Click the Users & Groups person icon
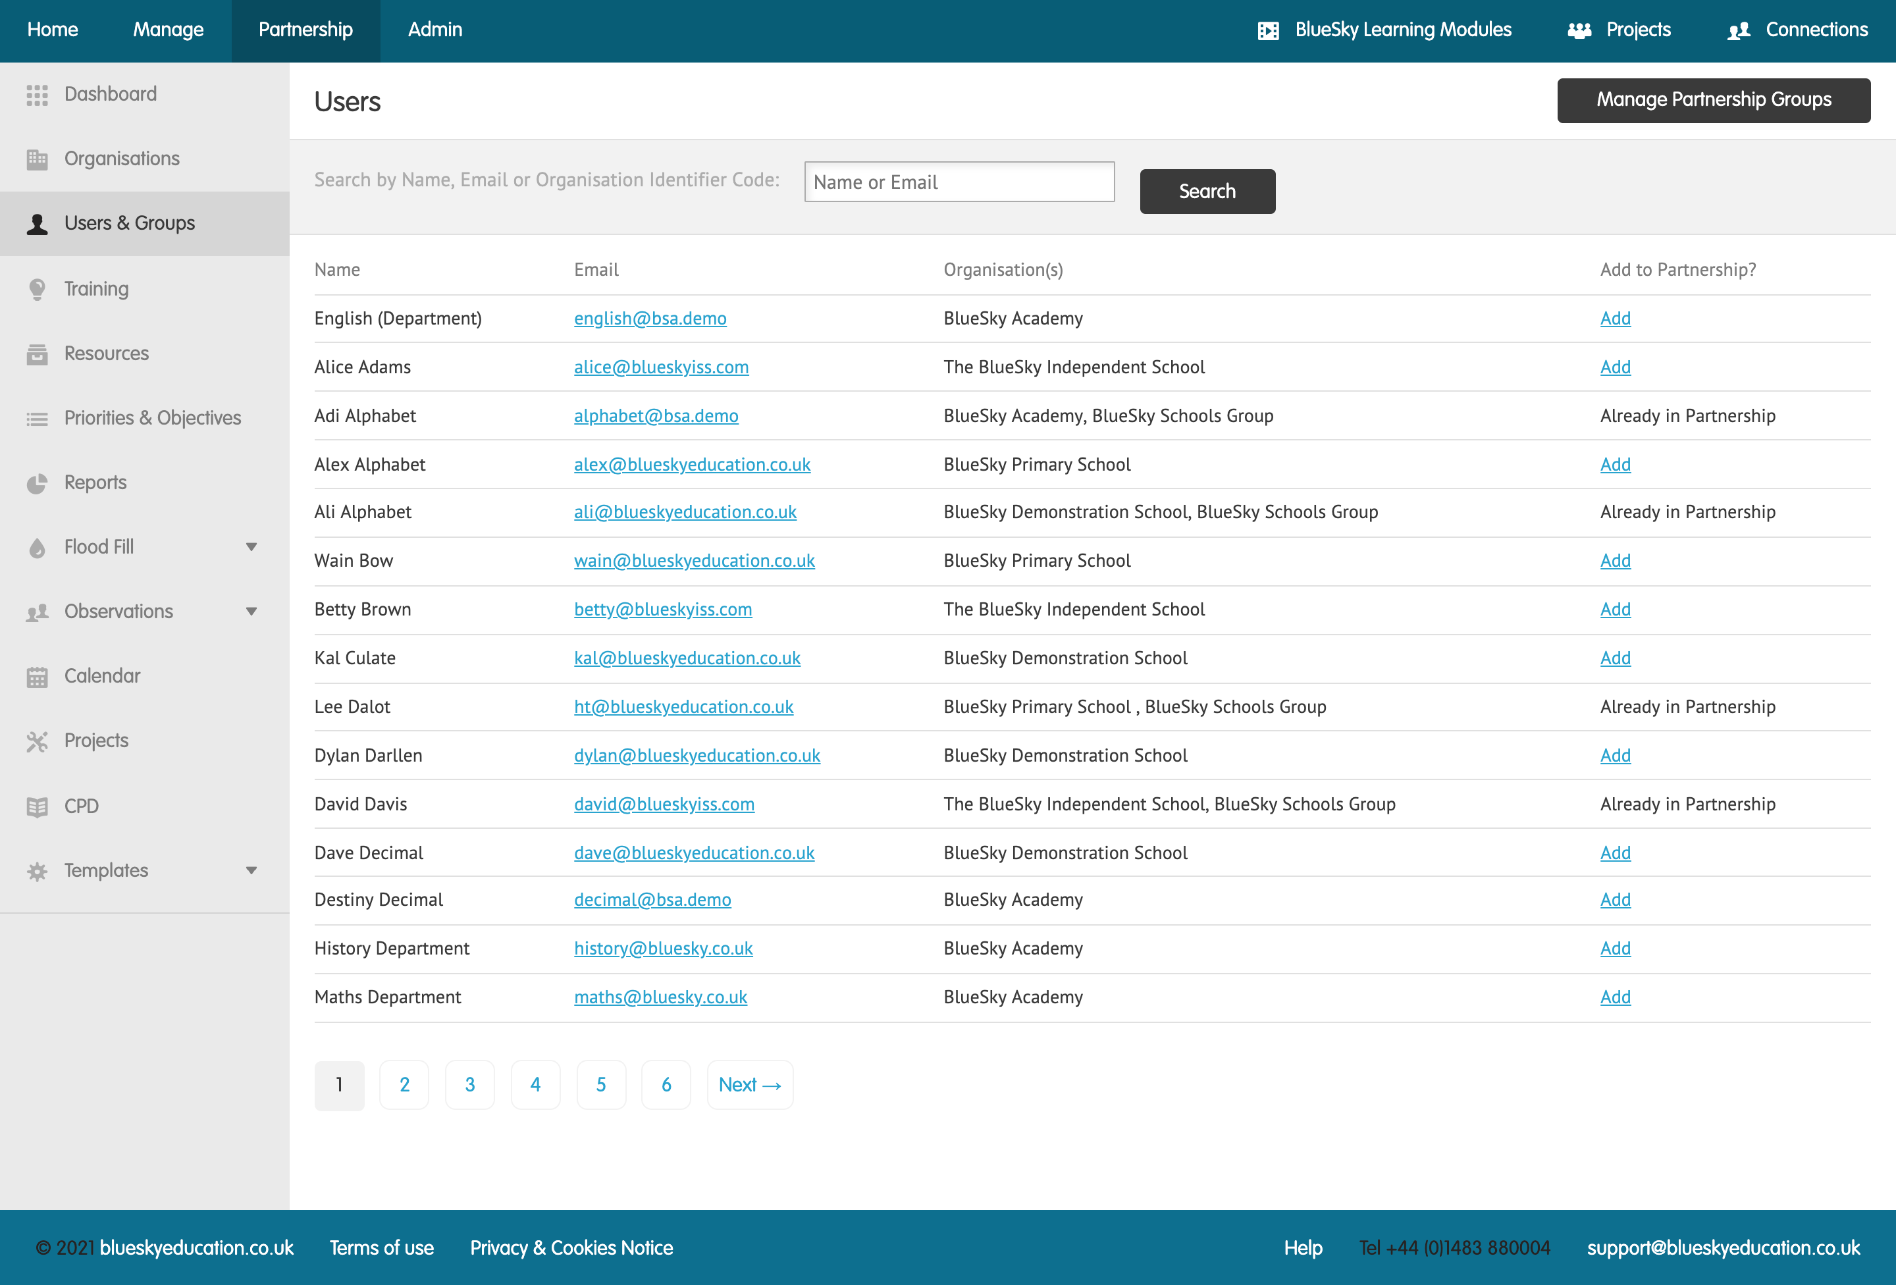This screenshot has height=1285, width=1896. pyautogui.click(x=37, y=224)
